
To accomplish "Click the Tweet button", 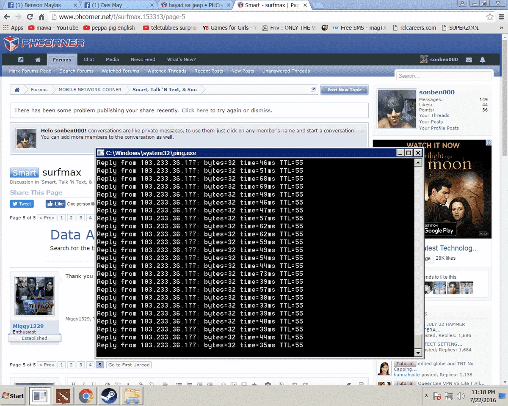I will 22,204.
